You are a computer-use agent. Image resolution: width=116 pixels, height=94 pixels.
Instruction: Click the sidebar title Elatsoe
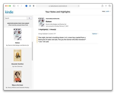pyautogui.click(x=17, y=43)
